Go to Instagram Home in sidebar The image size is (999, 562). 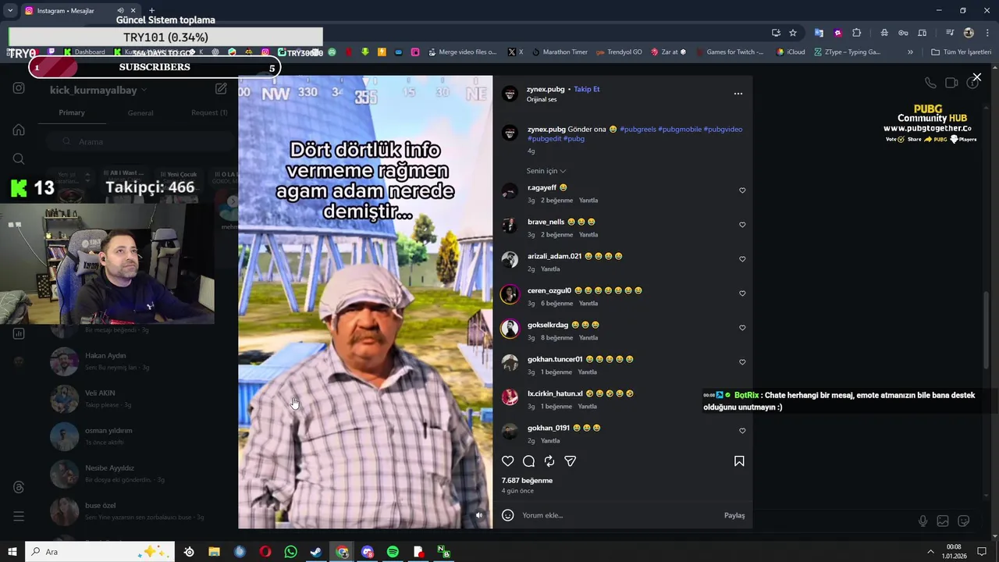[19, 130]
